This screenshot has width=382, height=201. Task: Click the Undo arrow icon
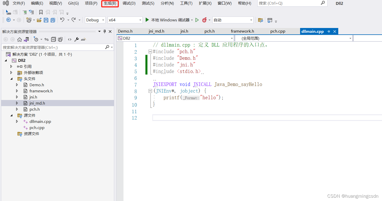pyautogui.click(x=62, y=20)
